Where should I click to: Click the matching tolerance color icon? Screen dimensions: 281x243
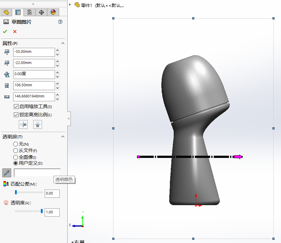click(6, 184)
